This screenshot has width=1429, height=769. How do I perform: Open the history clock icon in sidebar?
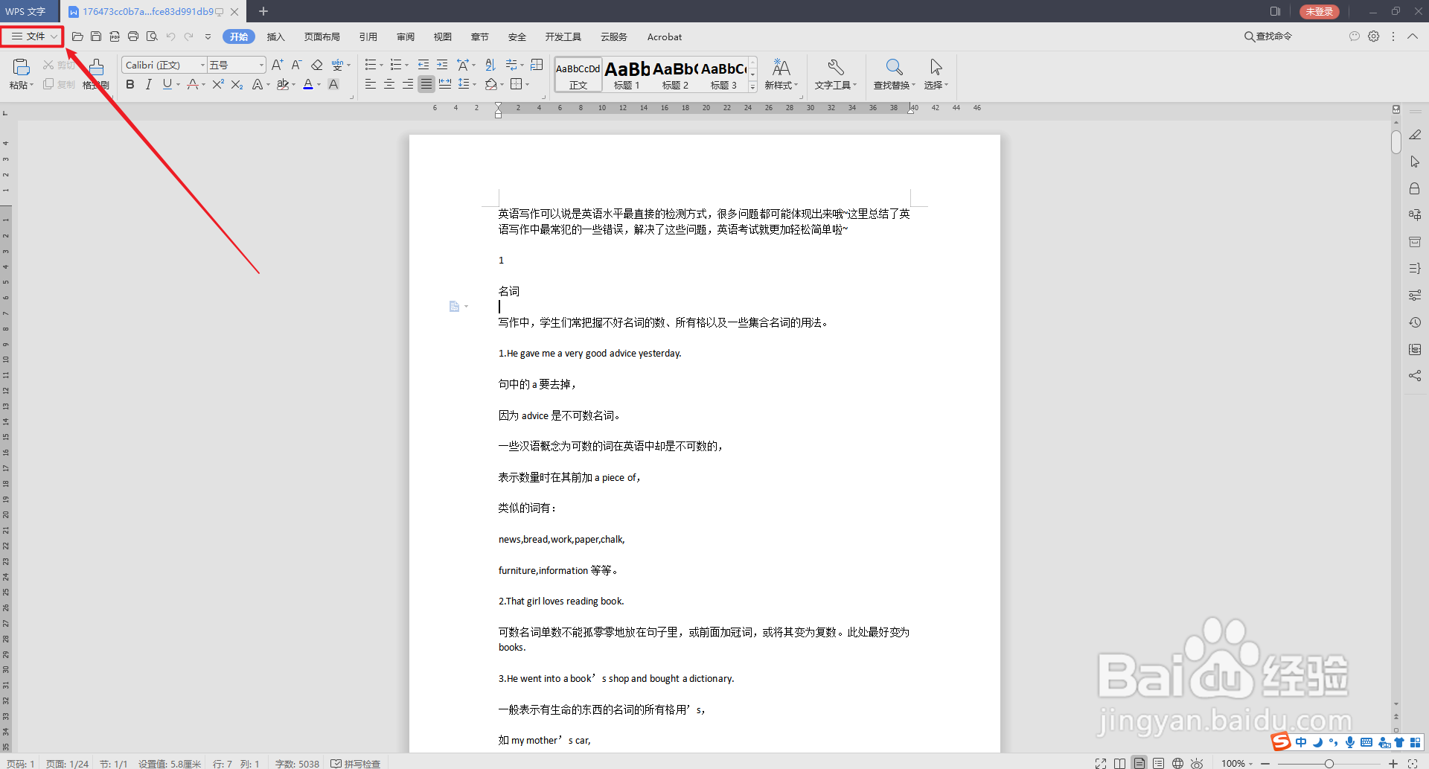coord(1414,322)
